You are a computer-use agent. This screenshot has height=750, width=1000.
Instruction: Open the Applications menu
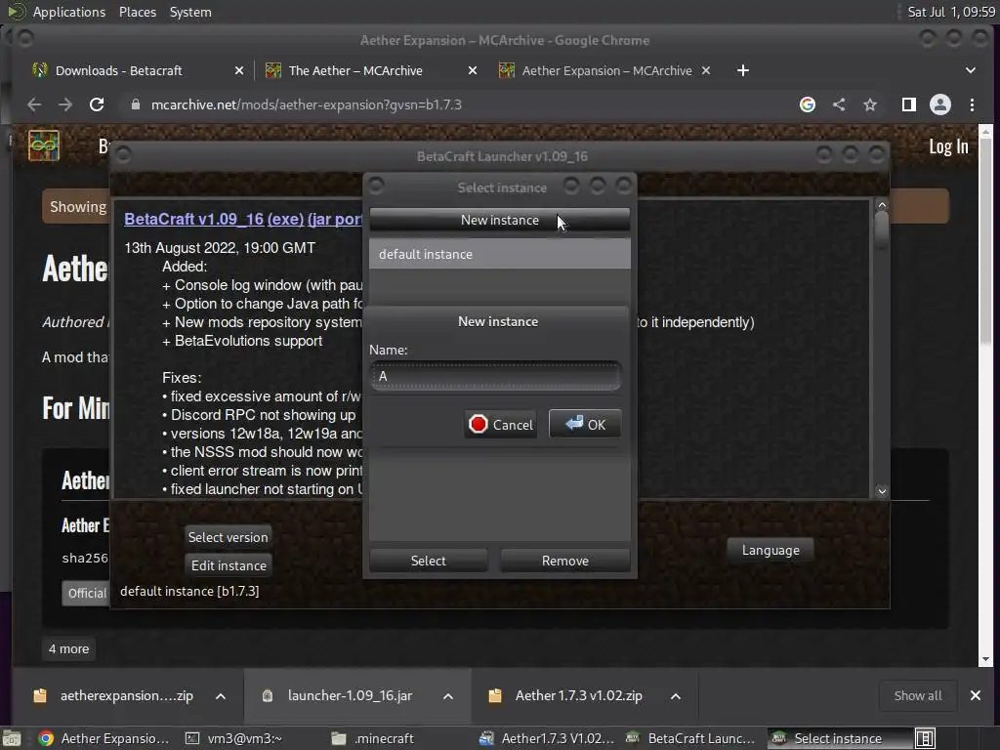tap(69, 12)
